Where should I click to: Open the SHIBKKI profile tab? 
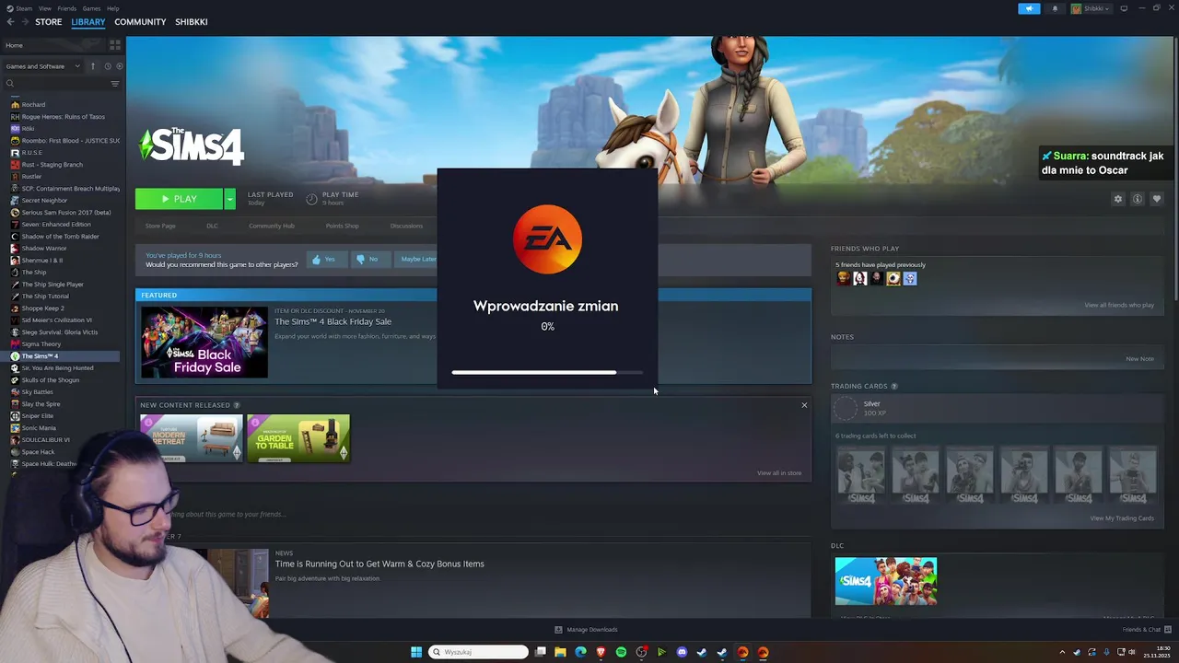(192, 21)
